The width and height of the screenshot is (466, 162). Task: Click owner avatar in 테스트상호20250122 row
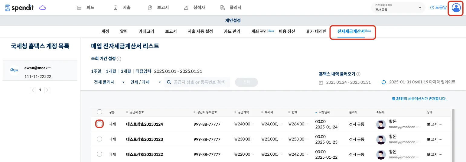coord(381,154)
